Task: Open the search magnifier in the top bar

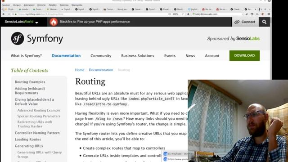Action: (264, 22)
